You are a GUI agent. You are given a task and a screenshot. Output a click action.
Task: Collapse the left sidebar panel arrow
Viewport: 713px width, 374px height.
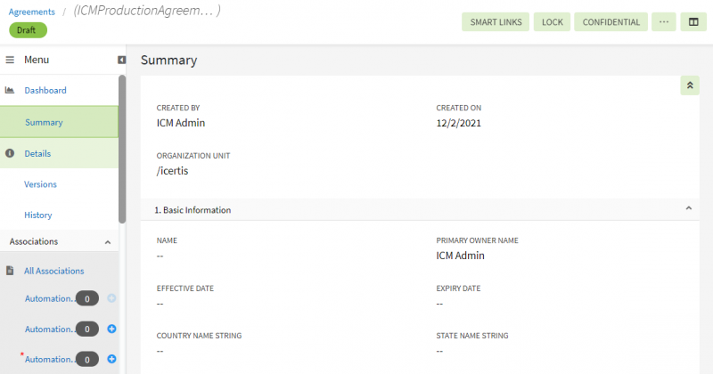point(121,60)
